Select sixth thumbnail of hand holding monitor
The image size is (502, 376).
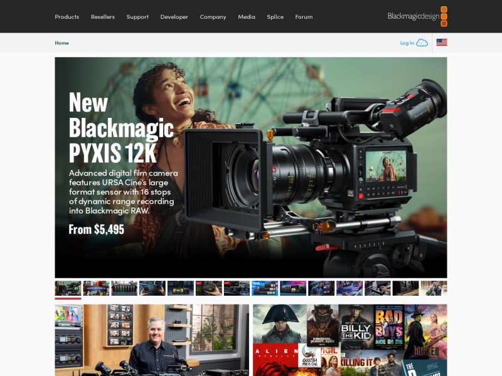click(x=209, y=288)
